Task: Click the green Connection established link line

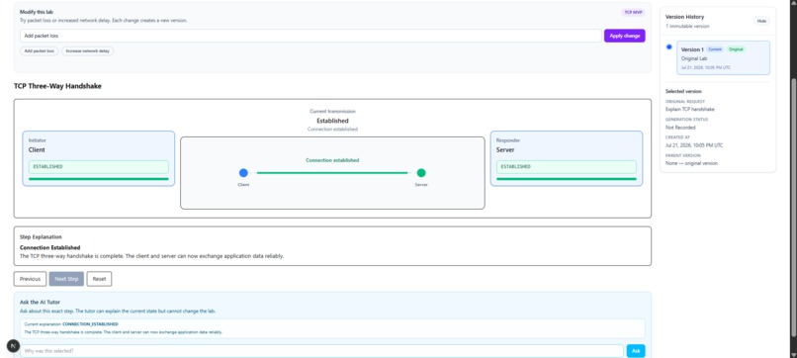Action: [332, 173]
